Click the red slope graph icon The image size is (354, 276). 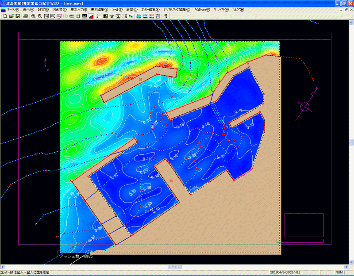click(91, 16)
